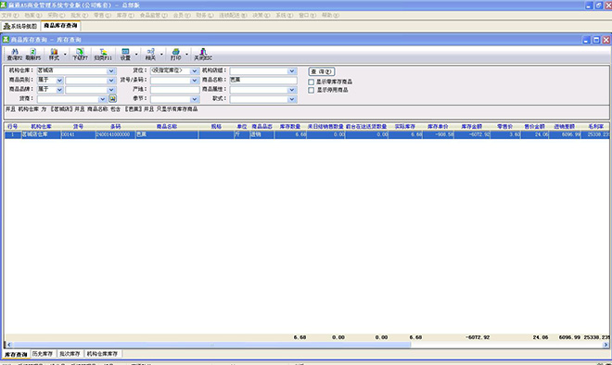
Task: Click the 查询F2 search toolbar icon
Action: (15, 55)
